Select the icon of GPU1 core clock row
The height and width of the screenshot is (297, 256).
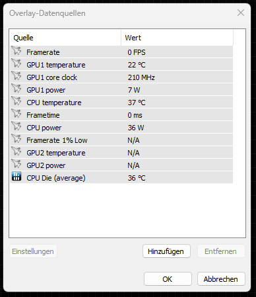[16, 76]
